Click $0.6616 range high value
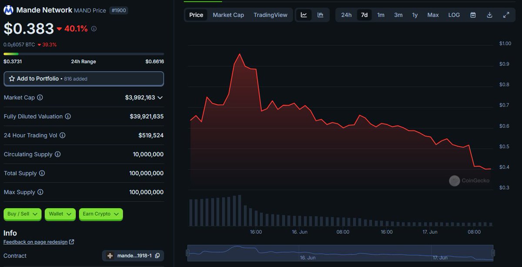 pyautogui.click(x=154, y=62)
